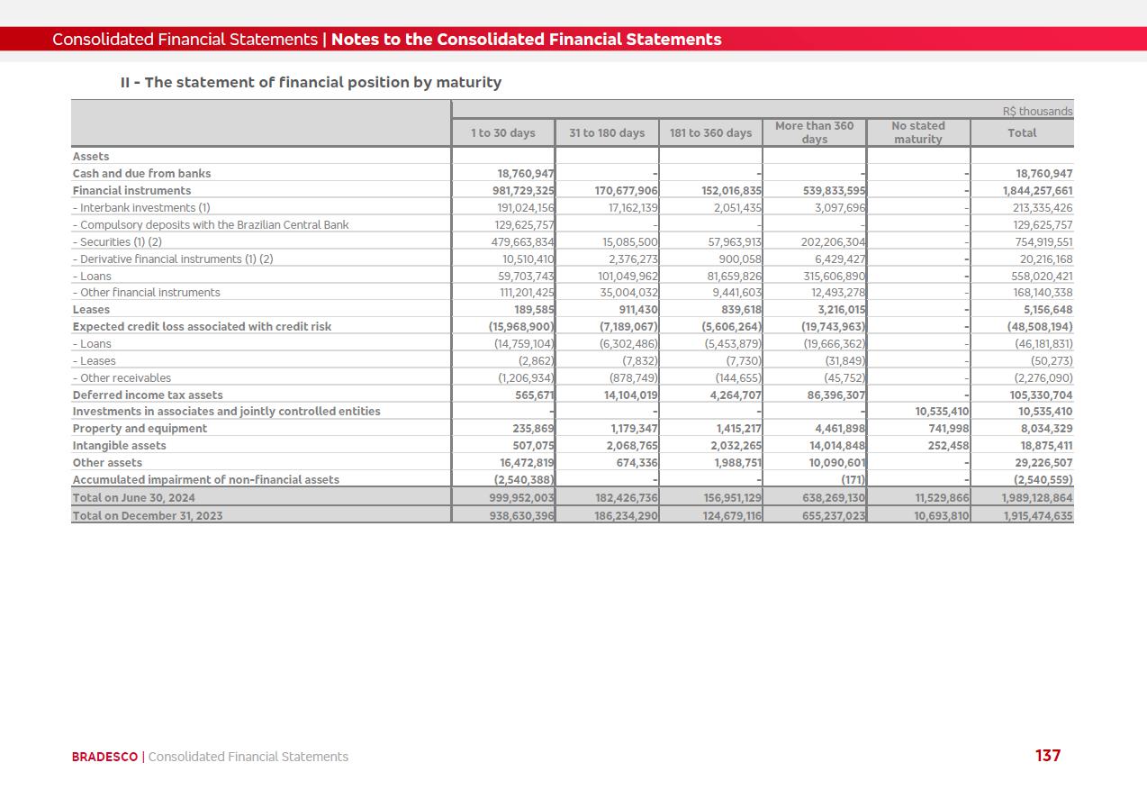Click the 'Notes to the Consolidated Financial Statements' header
The width and height of the screenshot is (1147, 808).
(526, 40)
